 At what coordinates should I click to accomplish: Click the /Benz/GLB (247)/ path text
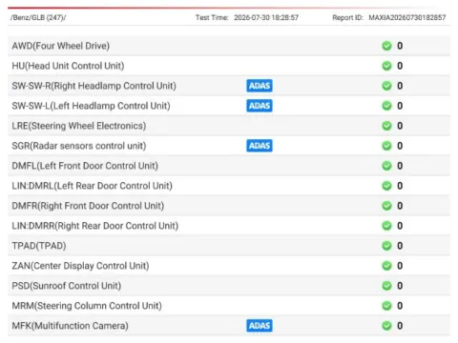pyautogui.click(x=38, y=17)
